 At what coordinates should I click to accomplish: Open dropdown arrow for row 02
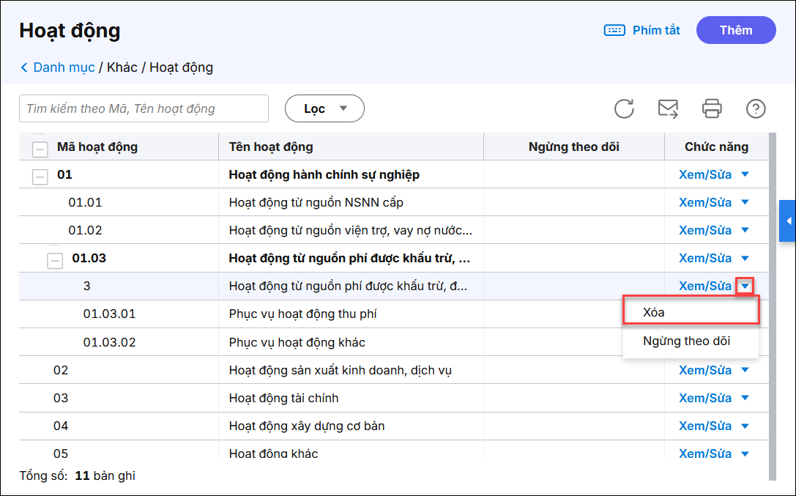pos(745,370)
